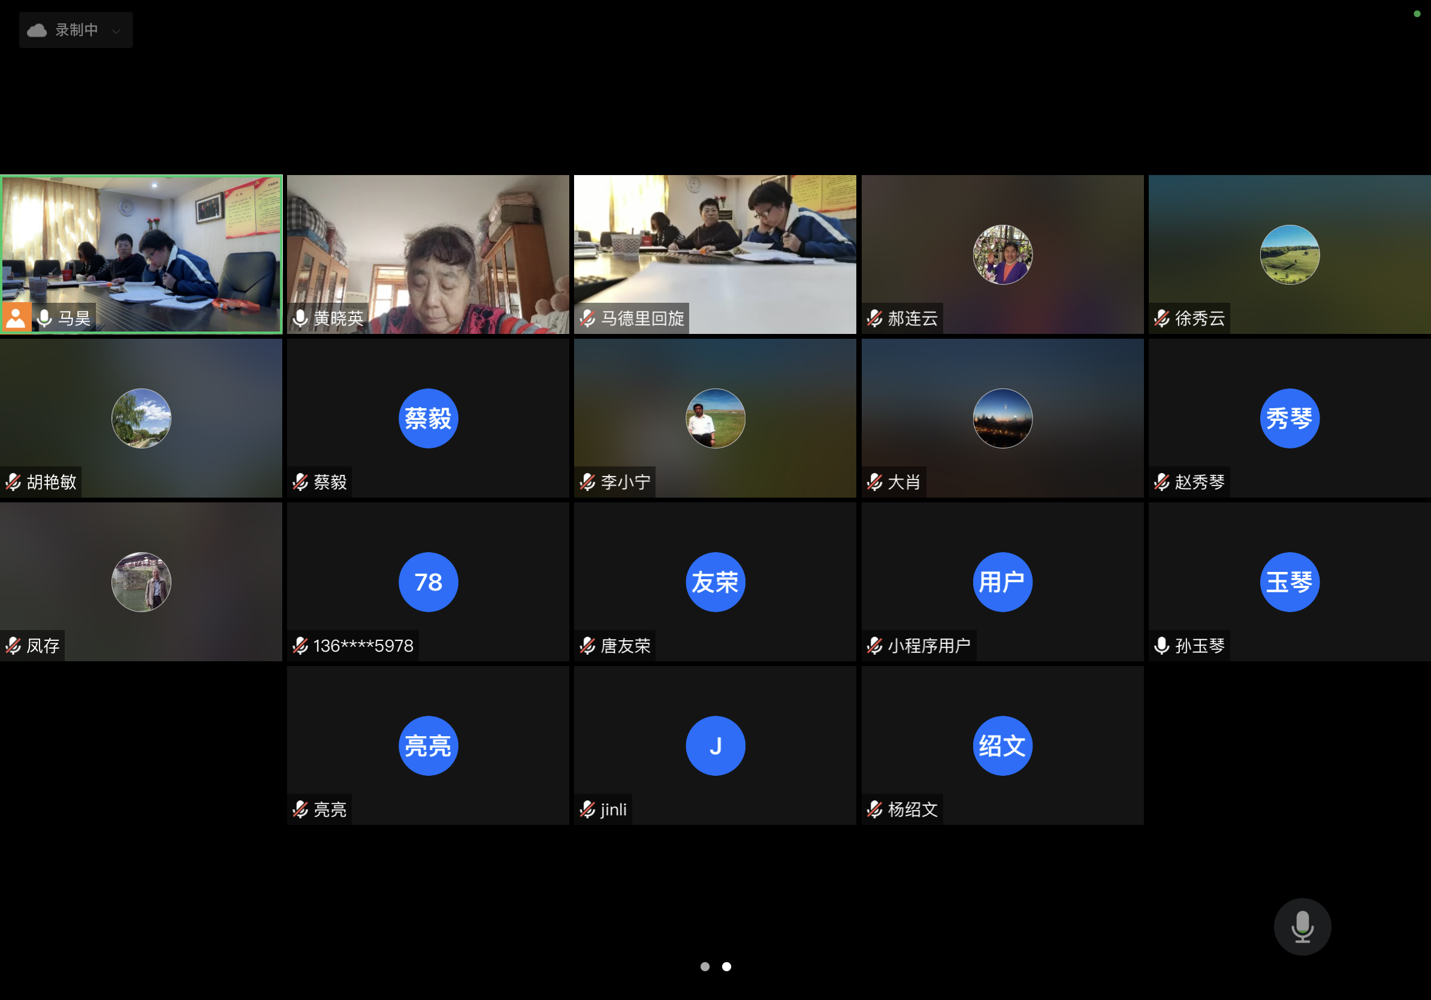Select 徐秀云's landscape profile picture
This screenshot has height=1000, width=1431.
click(1289, 254)
